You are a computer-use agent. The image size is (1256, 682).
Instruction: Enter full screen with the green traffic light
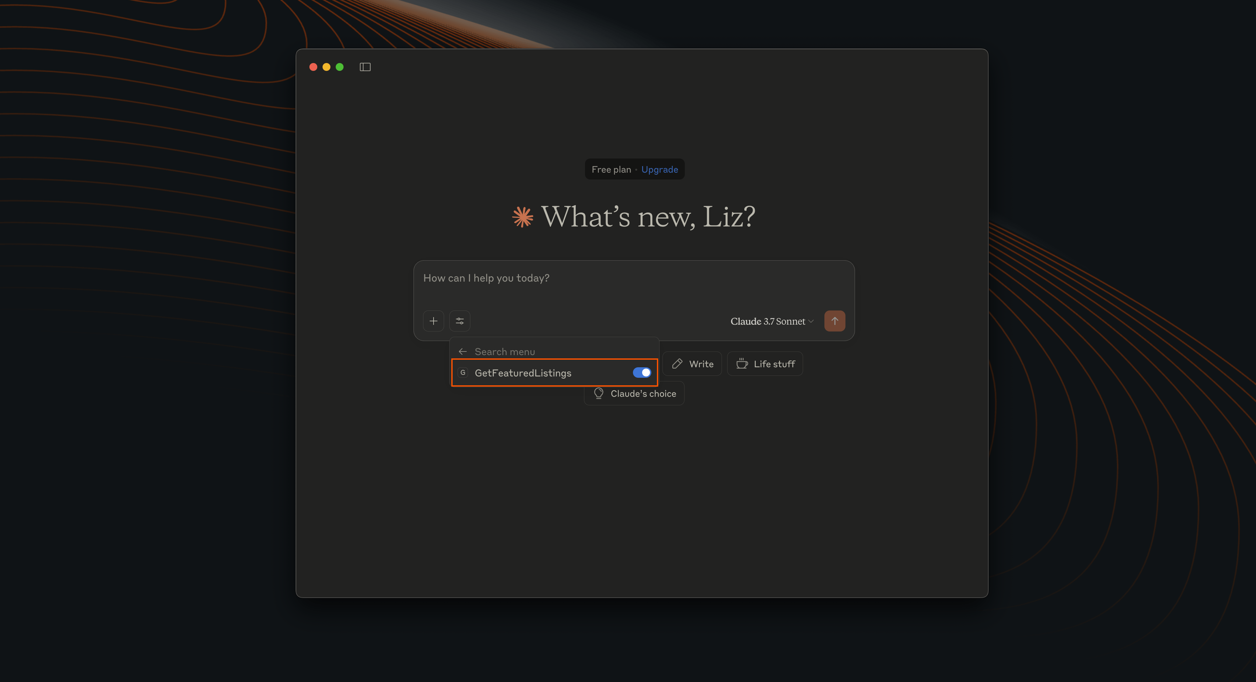pyautogui.click(x=340, y=67)
